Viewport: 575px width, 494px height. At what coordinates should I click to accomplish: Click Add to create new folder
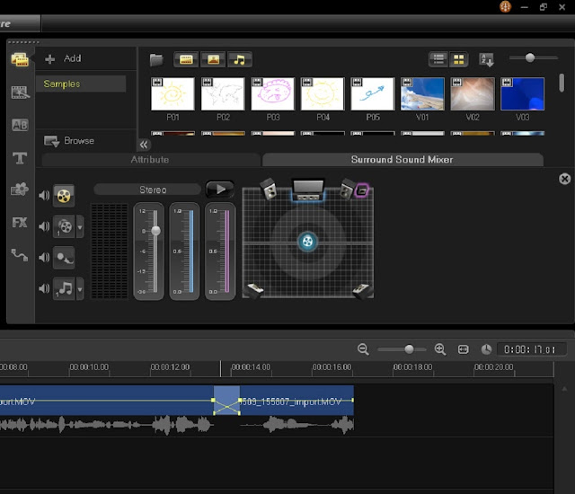point(63,58)
